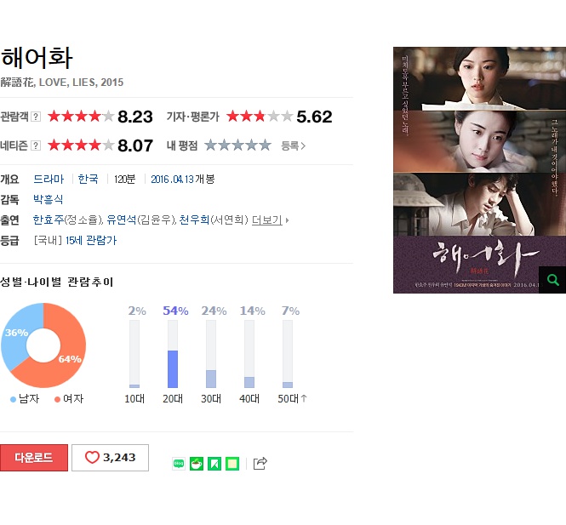The image size is (566, 525).
Task: Open the share arrow icon
Action: [x=260, y=463]
